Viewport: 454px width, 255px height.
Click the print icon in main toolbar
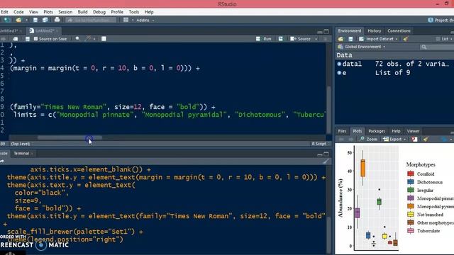pos(57,20)
